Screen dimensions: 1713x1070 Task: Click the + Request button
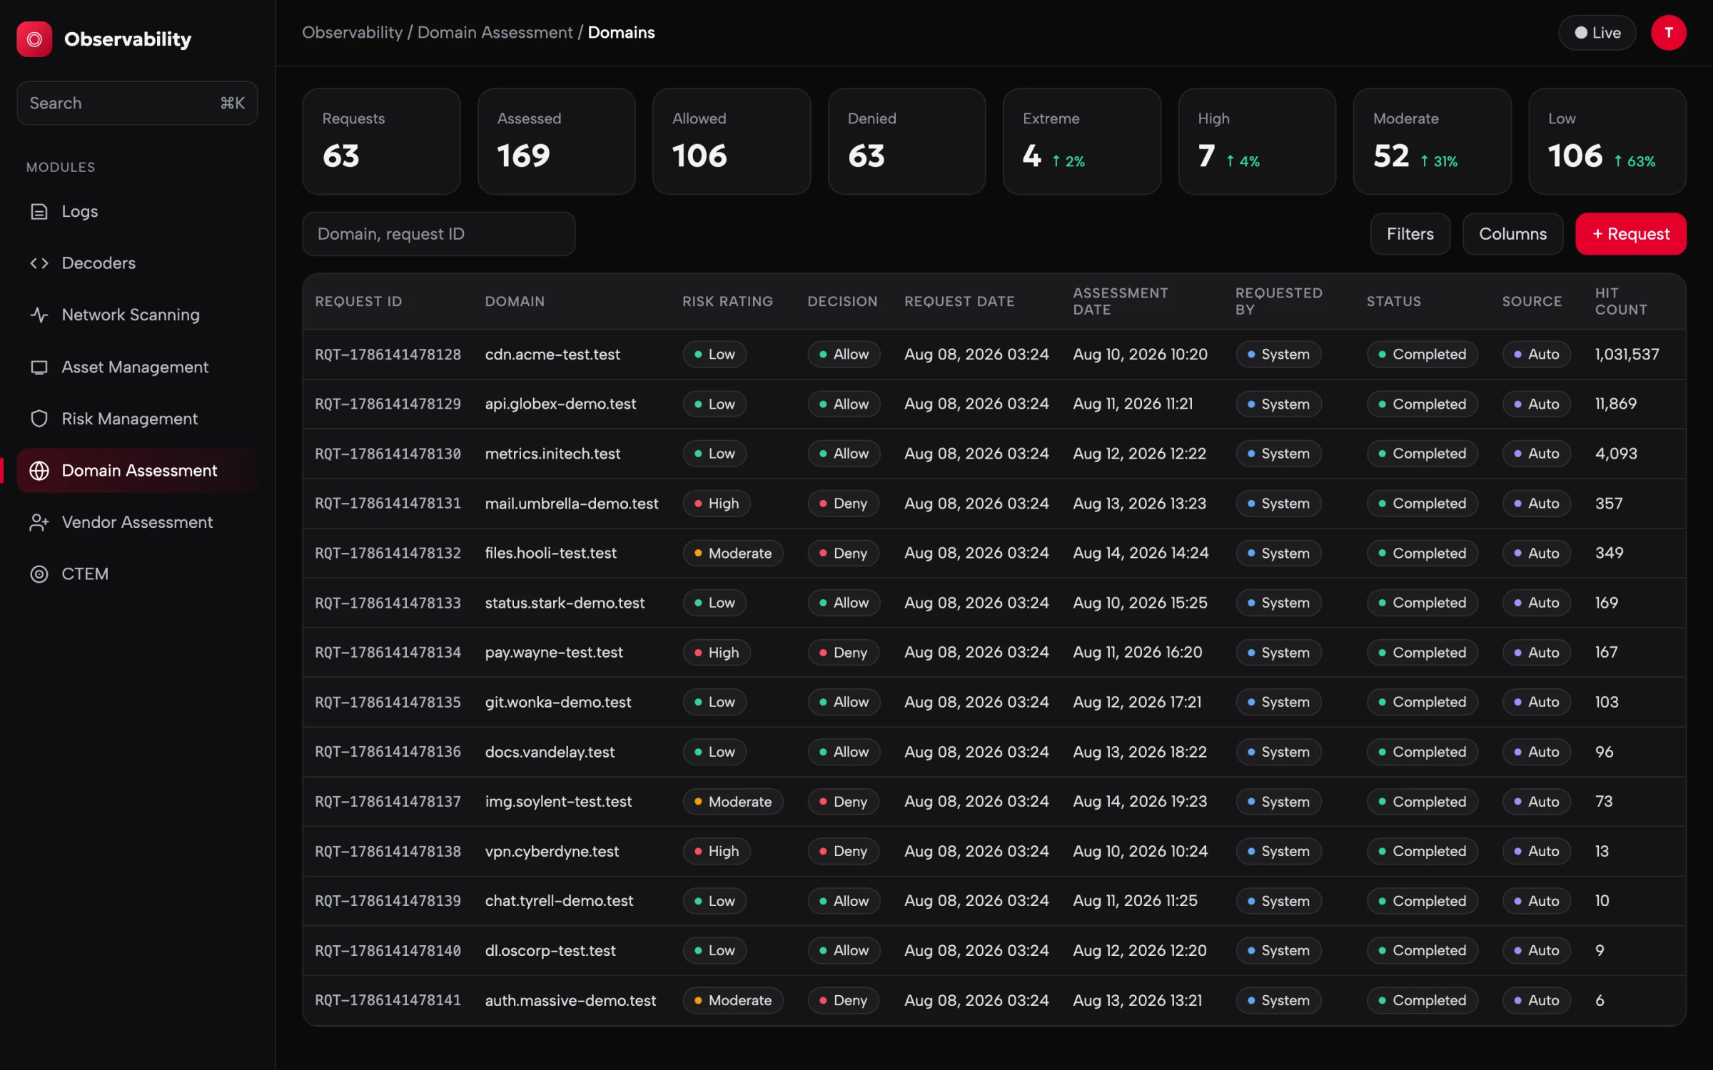point(1630,234)
